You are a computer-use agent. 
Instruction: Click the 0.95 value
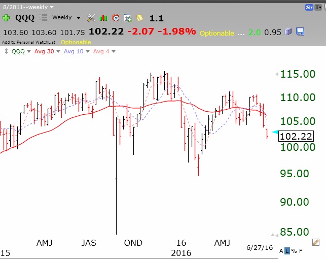pos(273,33)
